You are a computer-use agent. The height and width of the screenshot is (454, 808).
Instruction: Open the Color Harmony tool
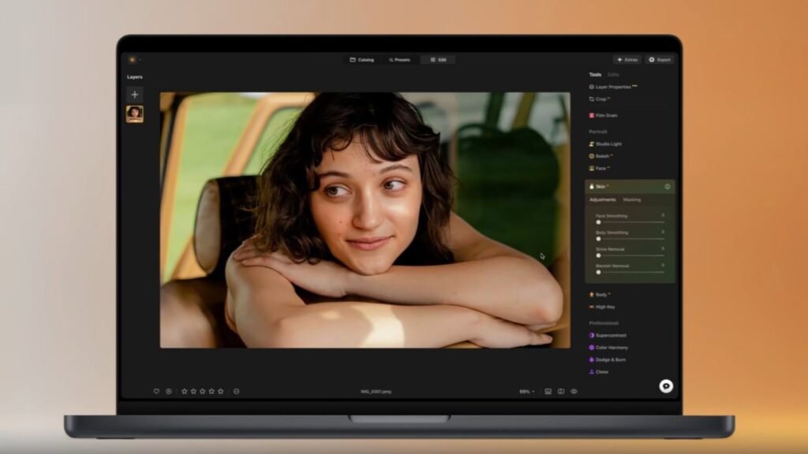(x=608, y=348)
